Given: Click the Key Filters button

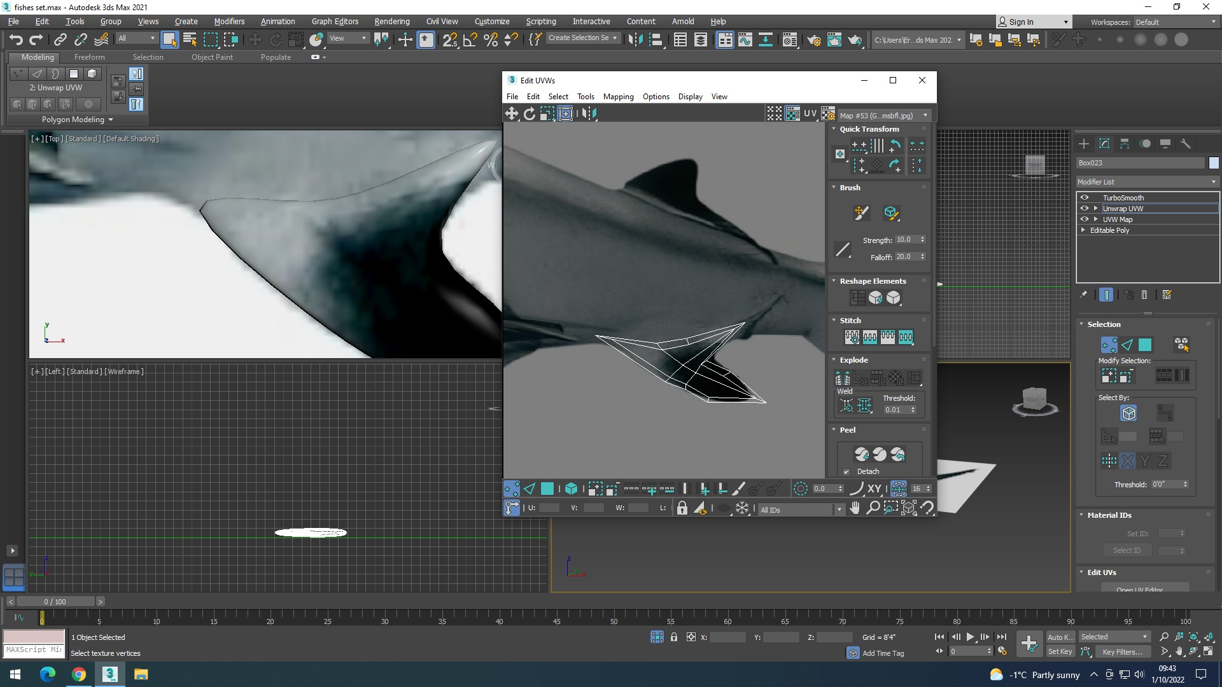Looking at the screenshot, I should pyautogui.click(x=1123, y=651).
